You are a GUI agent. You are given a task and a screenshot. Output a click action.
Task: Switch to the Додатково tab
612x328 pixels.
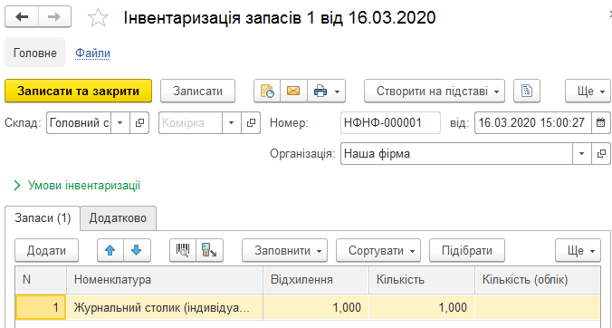[x=118, y=217]
